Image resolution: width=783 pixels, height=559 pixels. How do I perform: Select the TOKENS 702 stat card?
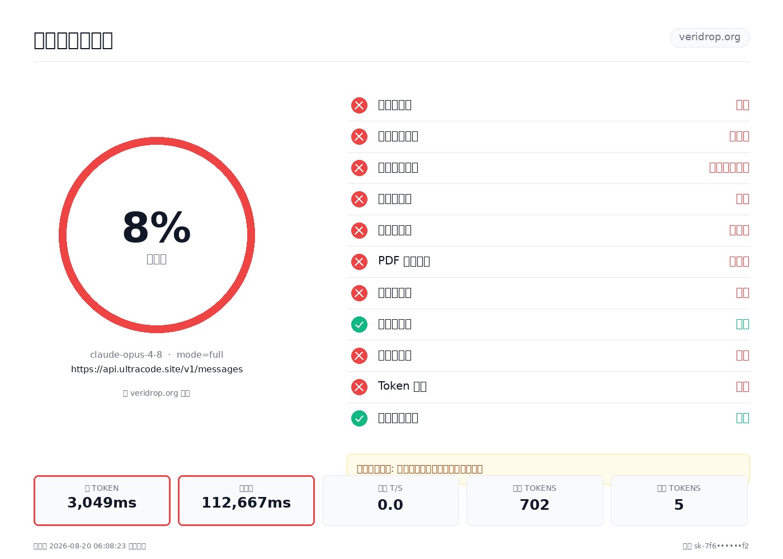coord(535,500)
